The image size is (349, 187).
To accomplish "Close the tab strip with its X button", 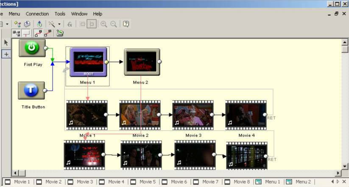I will (x=344, y=181).
